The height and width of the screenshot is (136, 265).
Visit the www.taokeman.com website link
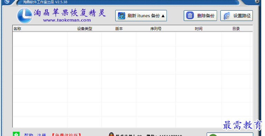point(67,20)
